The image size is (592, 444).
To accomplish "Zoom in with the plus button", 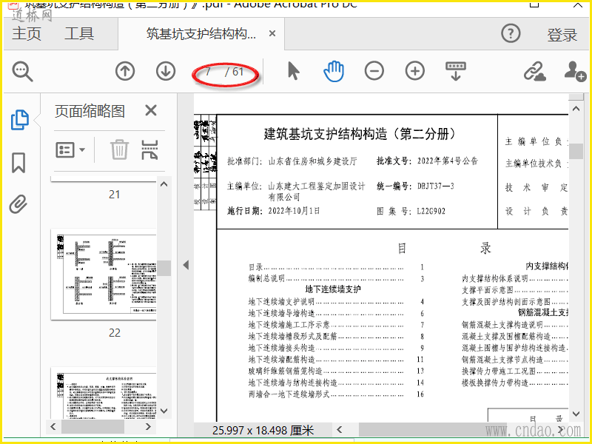I will tap(415, 71).
